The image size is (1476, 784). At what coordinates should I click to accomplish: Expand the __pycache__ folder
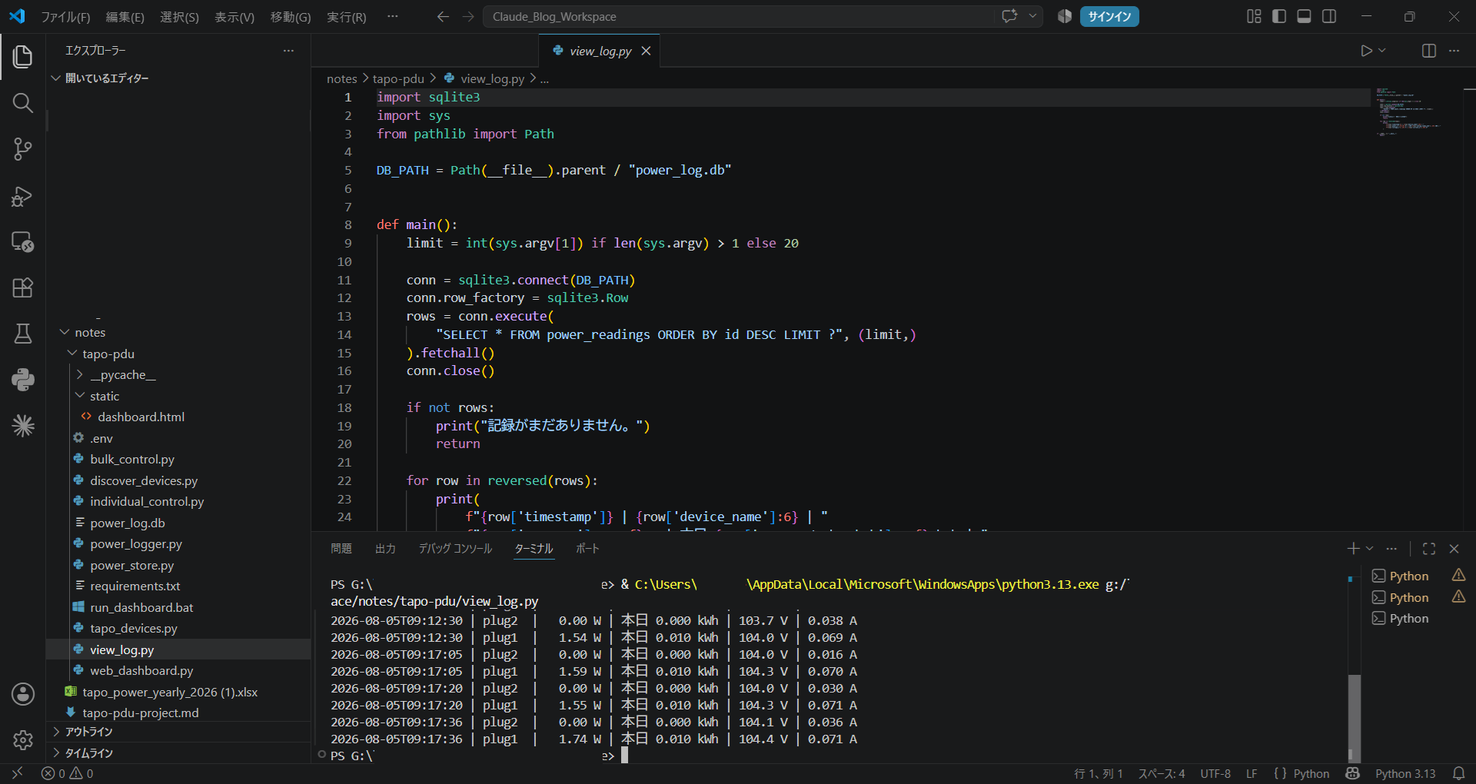[x=80, y=374]
